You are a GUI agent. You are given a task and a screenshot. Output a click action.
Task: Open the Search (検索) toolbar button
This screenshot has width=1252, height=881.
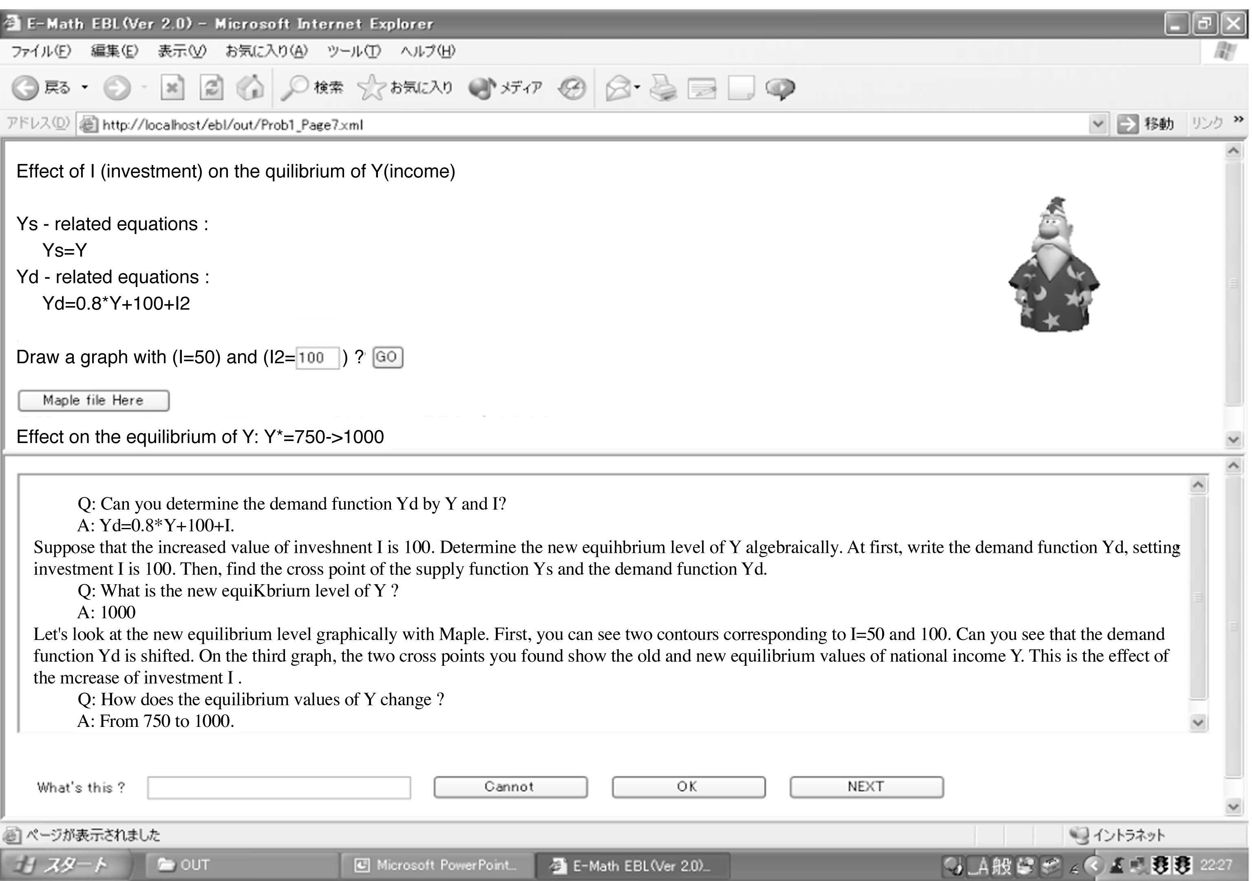pyautogui.click(x=312, y=87)
